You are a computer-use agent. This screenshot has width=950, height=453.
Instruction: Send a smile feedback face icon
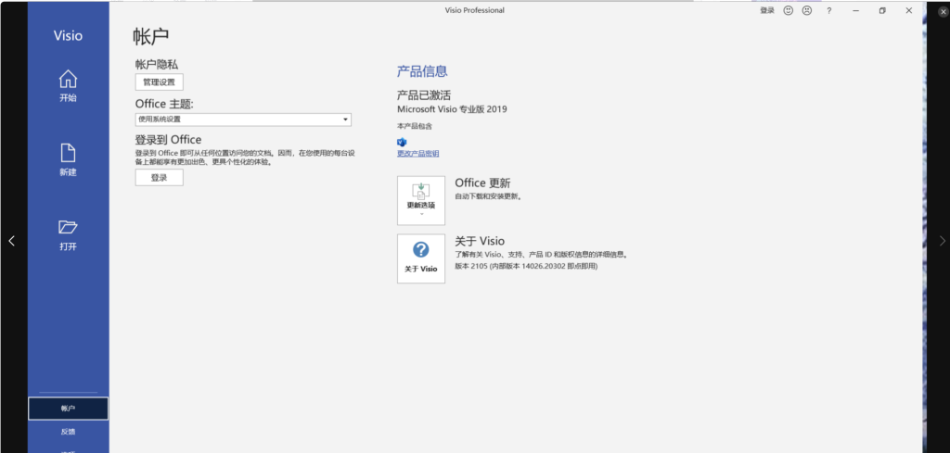789,10
